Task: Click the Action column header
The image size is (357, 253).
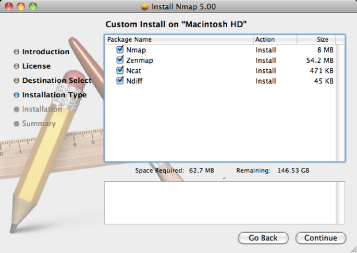Action: tap(275, 40)
